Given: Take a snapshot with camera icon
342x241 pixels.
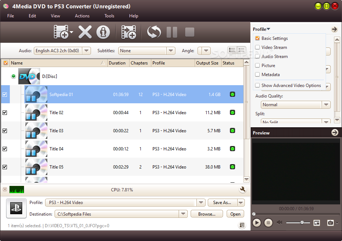Looking at the screenshot, I should coord(330,223).
